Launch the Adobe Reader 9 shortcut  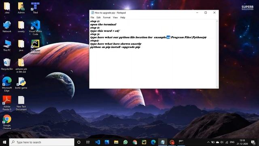pyautogui.click(x=7, y=103)
